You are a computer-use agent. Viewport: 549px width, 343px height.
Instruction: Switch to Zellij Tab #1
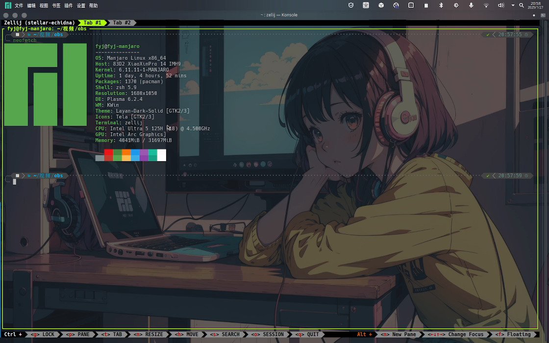pyautogui.click(x=93, y=23)
